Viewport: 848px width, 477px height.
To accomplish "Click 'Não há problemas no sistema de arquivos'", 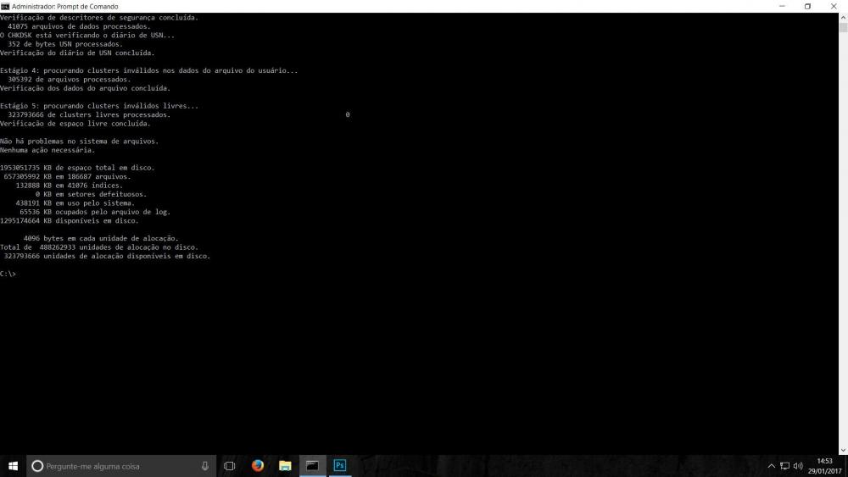I will (80, 141).
